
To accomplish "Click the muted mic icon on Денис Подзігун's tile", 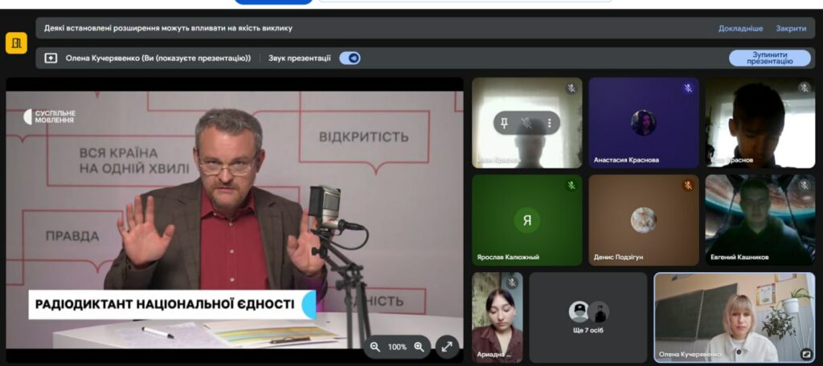I will (x=688, y=185).
